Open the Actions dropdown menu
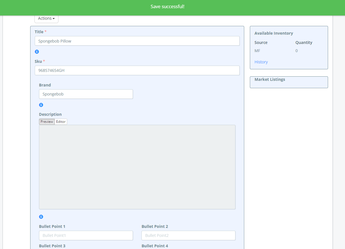 pos(46,19)
